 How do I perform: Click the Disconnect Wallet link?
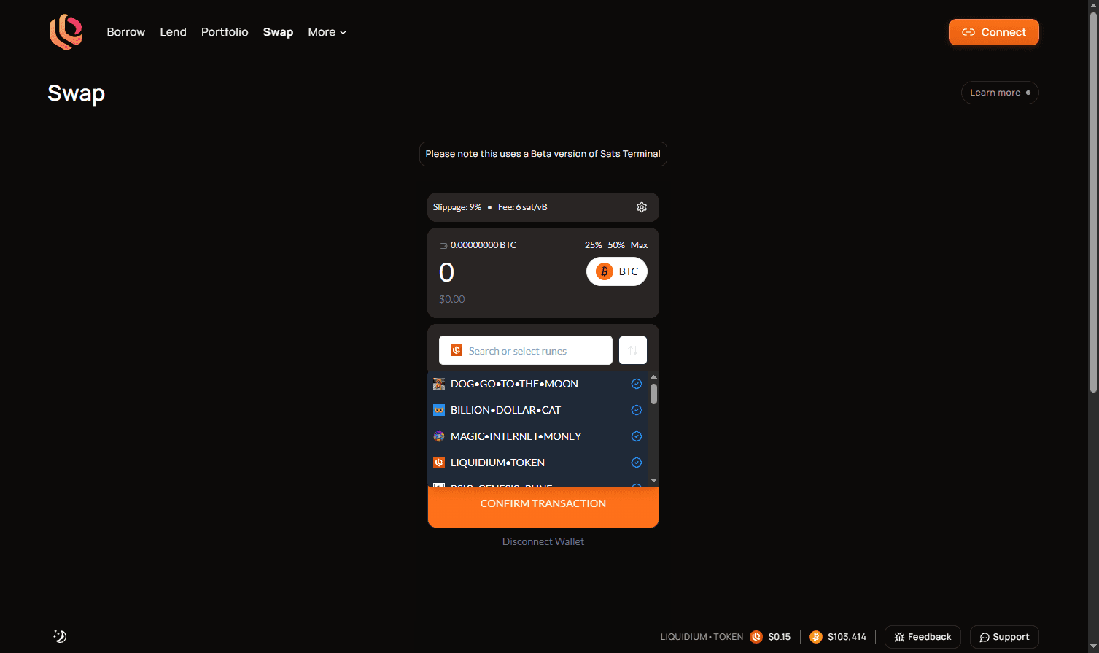tap(543, 541)
